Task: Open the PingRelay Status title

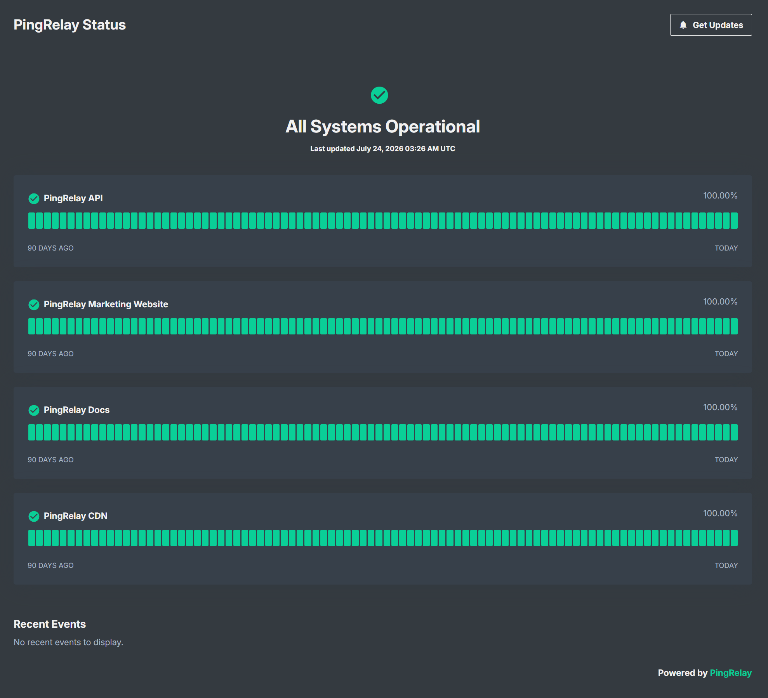Action: [x=70, y=25]
